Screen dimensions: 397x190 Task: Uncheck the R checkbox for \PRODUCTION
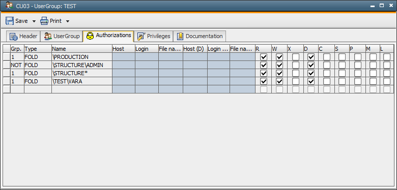[264, 57]
